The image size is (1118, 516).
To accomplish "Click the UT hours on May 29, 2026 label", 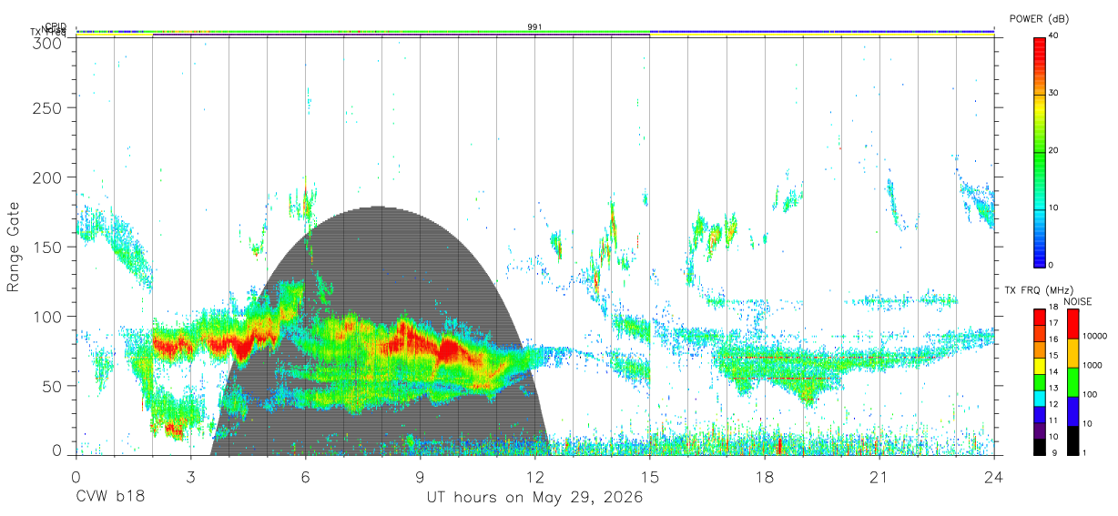I will pos(535,498).
